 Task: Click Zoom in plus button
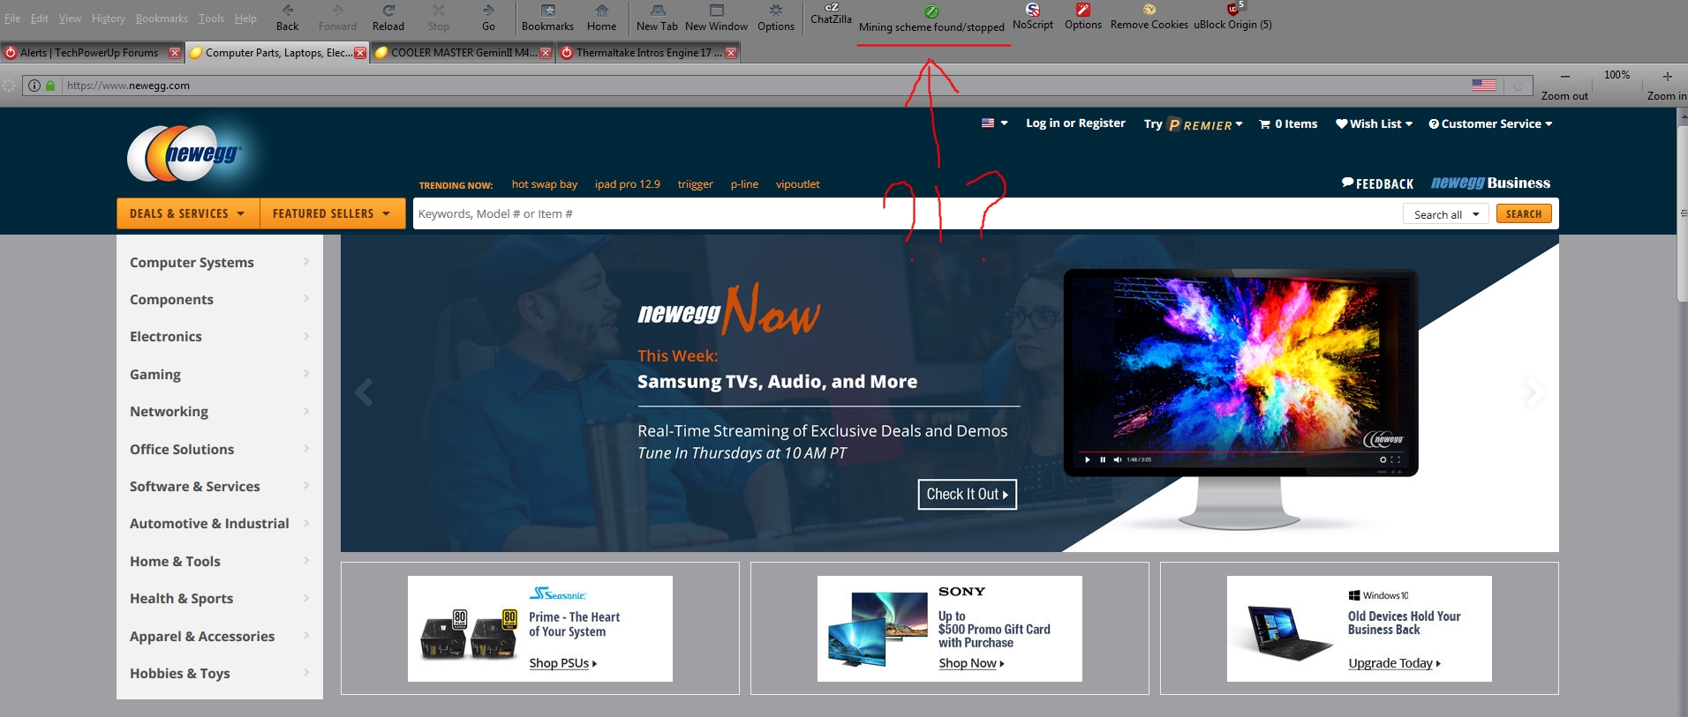[x=1667, y=77]
